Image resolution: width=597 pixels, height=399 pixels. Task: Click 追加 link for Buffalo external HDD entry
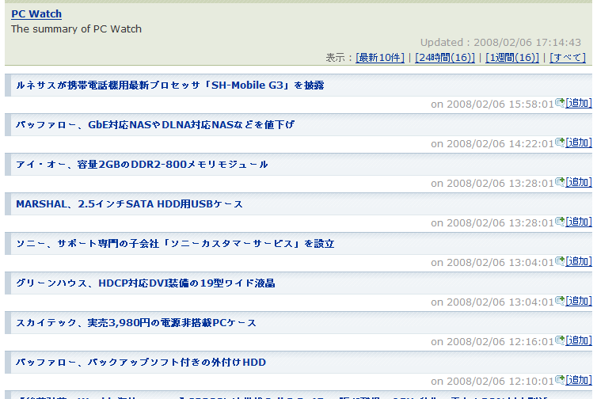click(579, 380)
